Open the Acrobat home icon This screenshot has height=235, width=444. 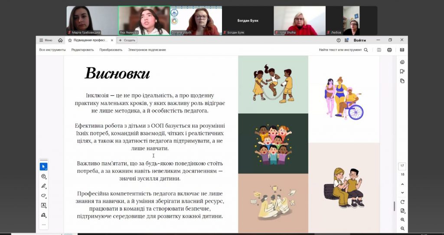click(60, 40)
